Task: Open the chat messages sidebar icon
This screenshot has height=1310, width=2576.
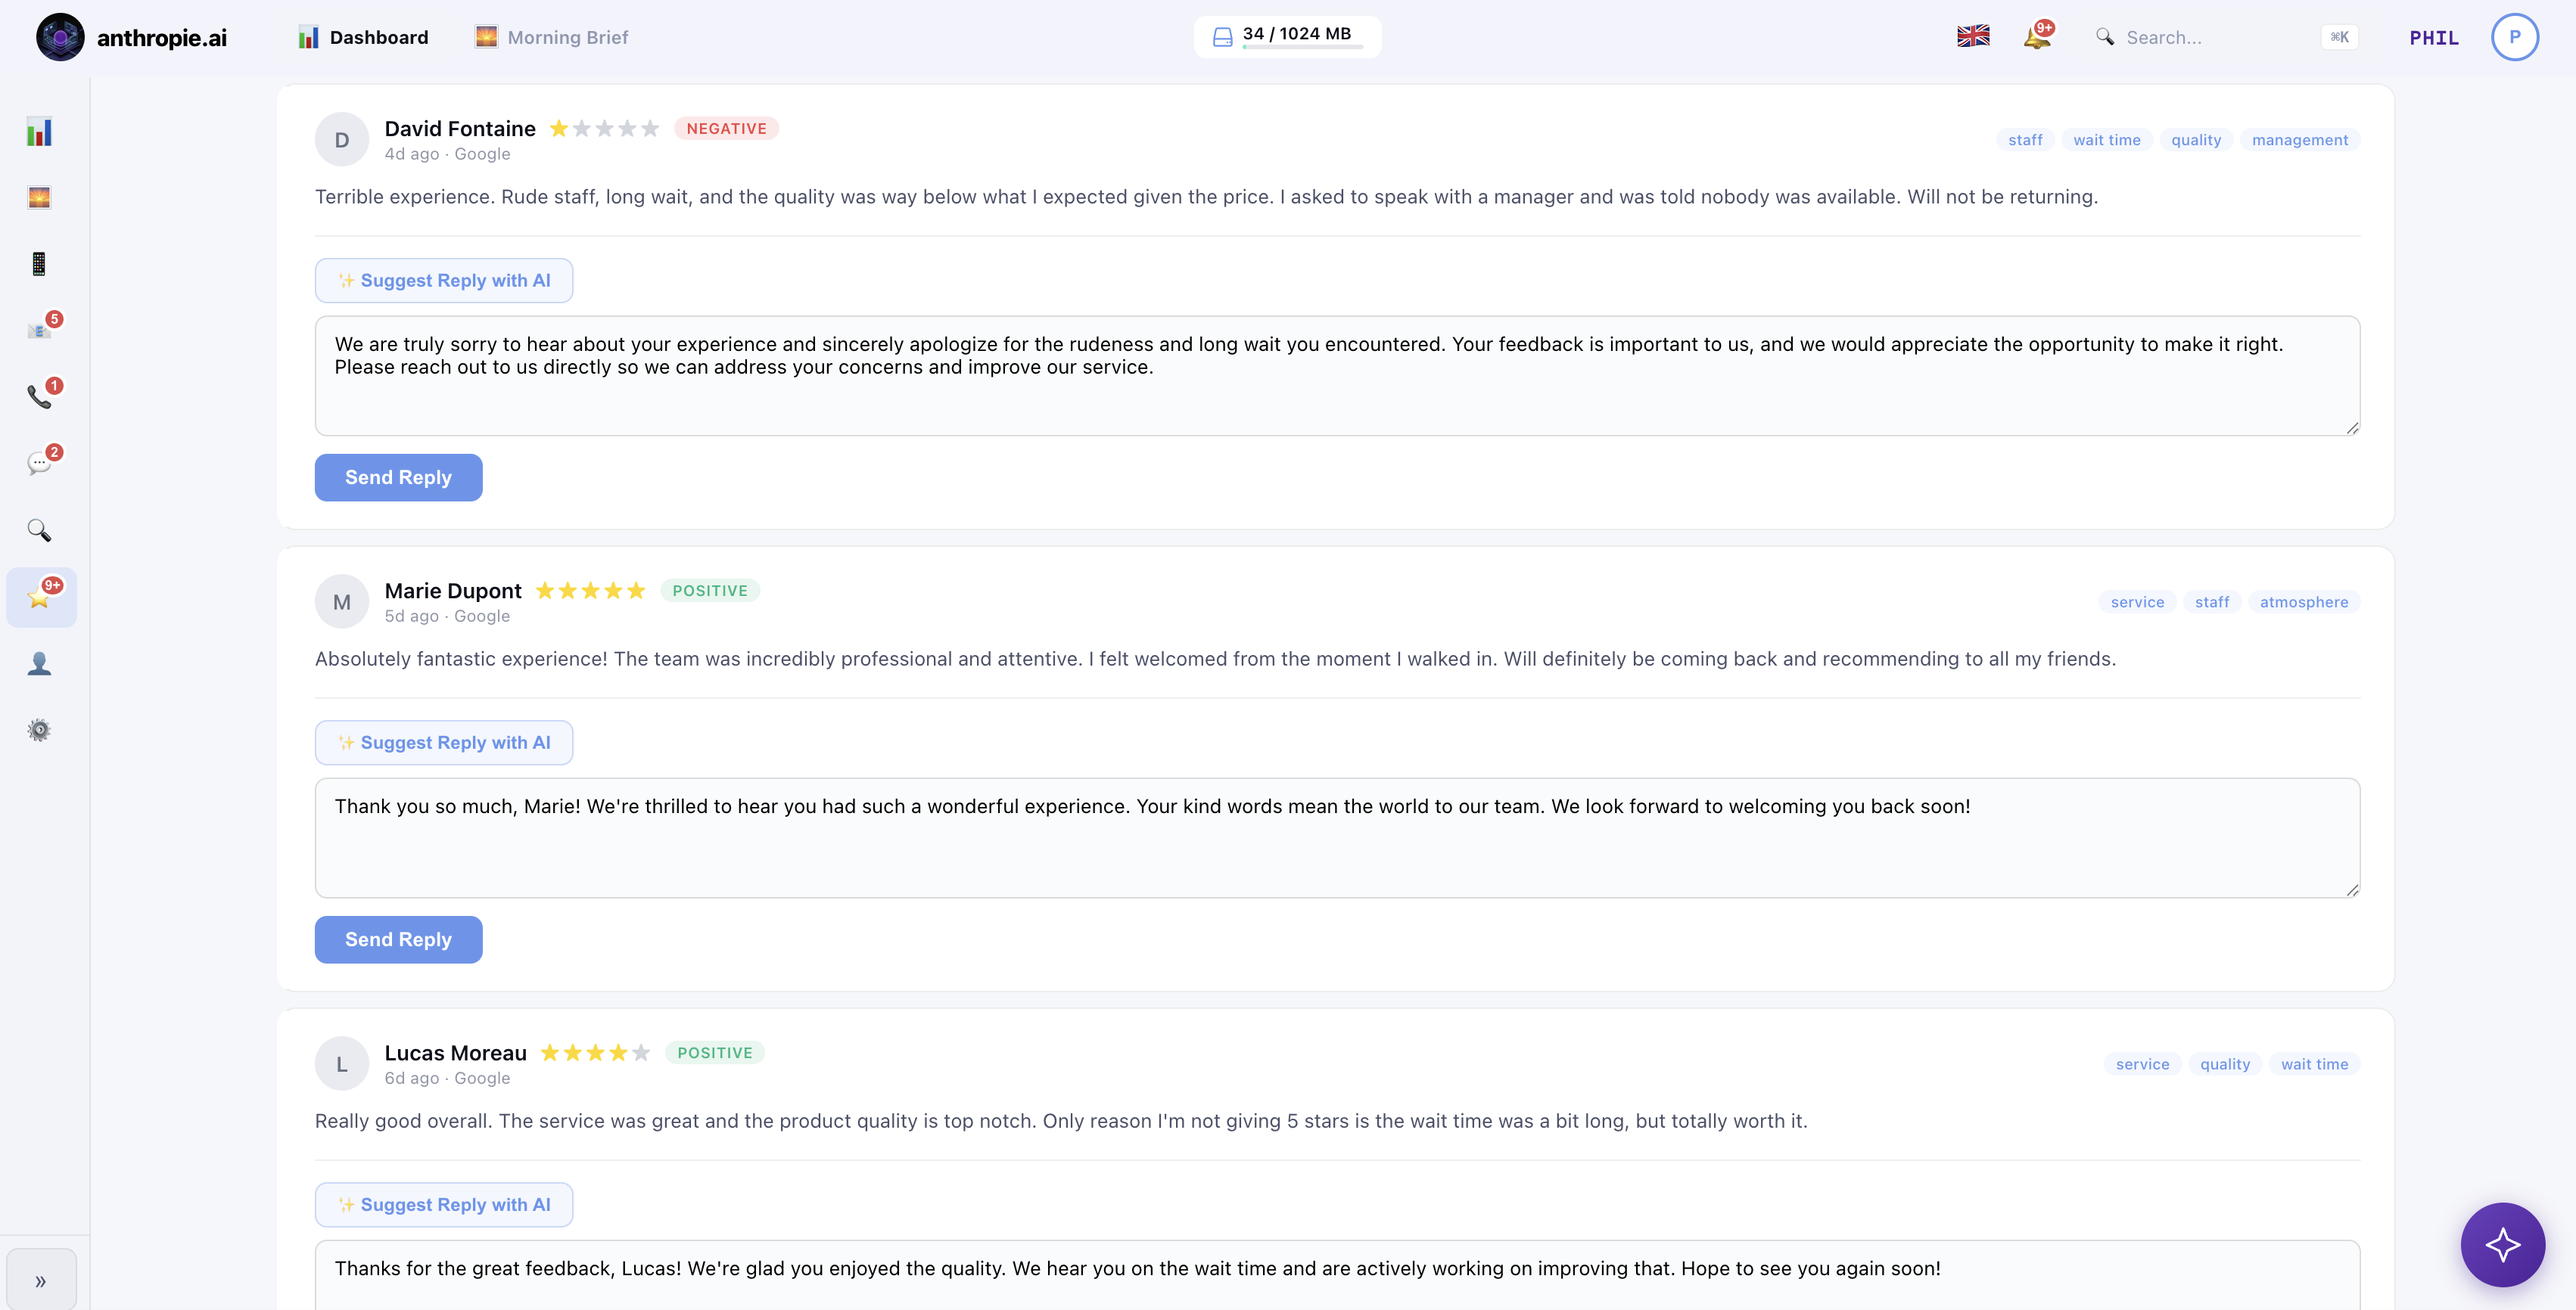Action: [40, 463]
